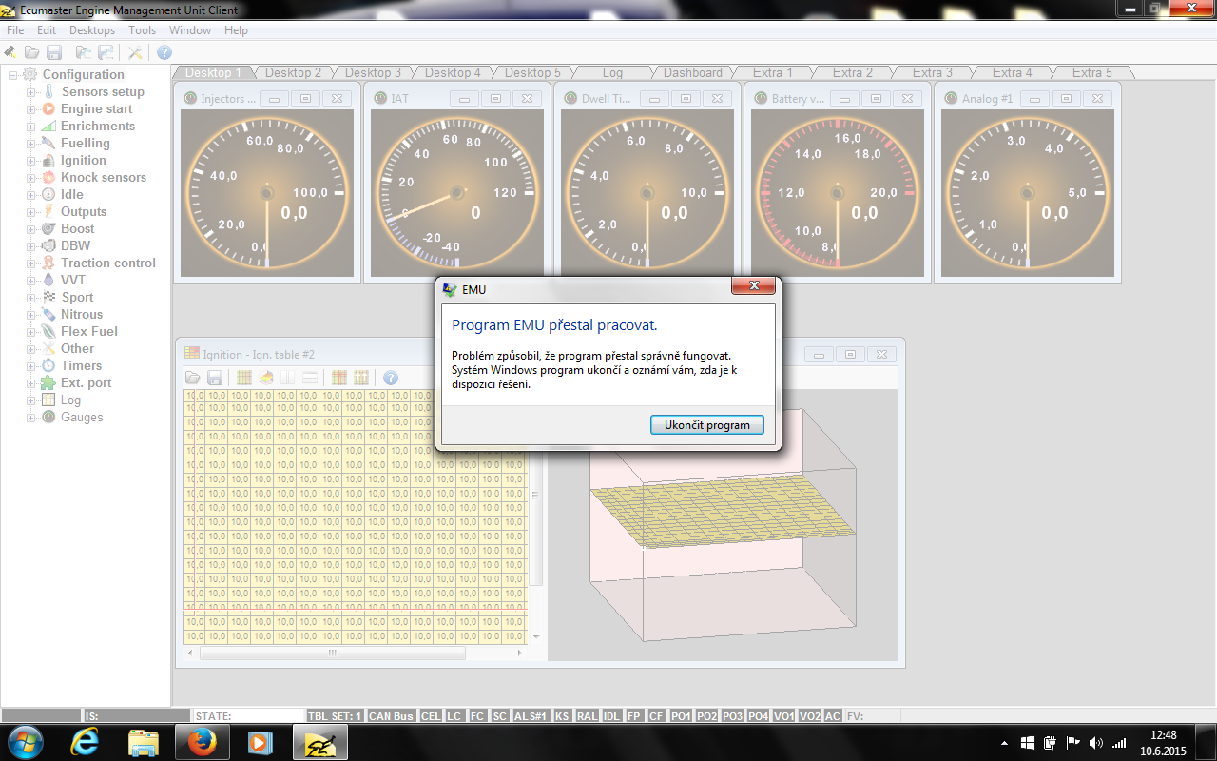Image resolution: width=1217 pixels, height=761 pixels.
Task: Click the ALS#1 status indicator
Action: (531, 716)
